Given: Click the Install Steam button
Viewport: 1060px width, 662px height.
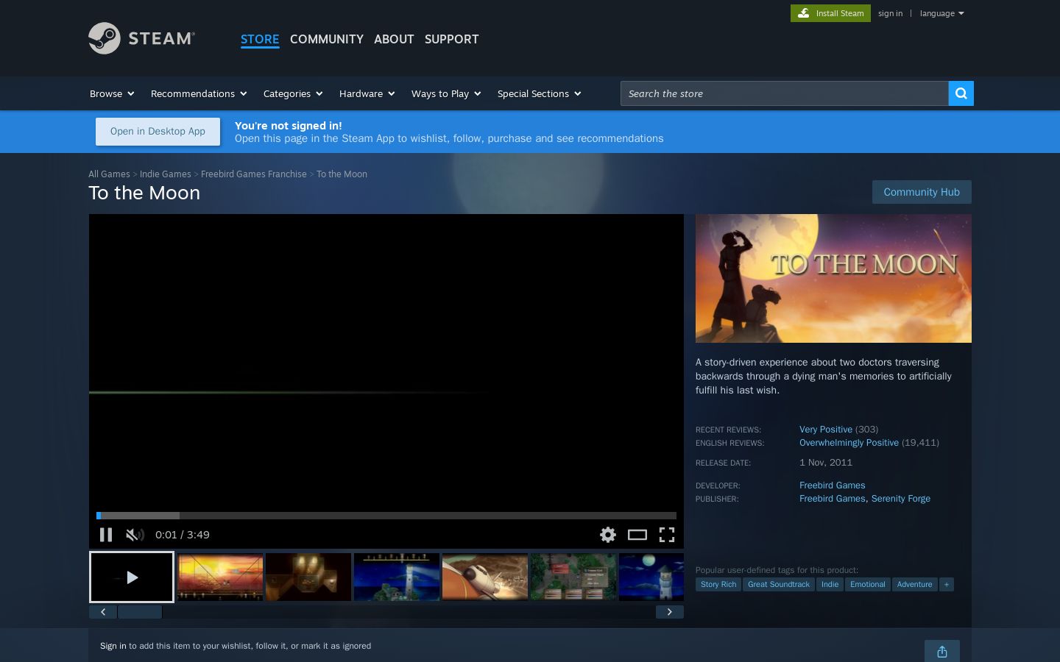Looking at the screenshot, I should 830,13.
